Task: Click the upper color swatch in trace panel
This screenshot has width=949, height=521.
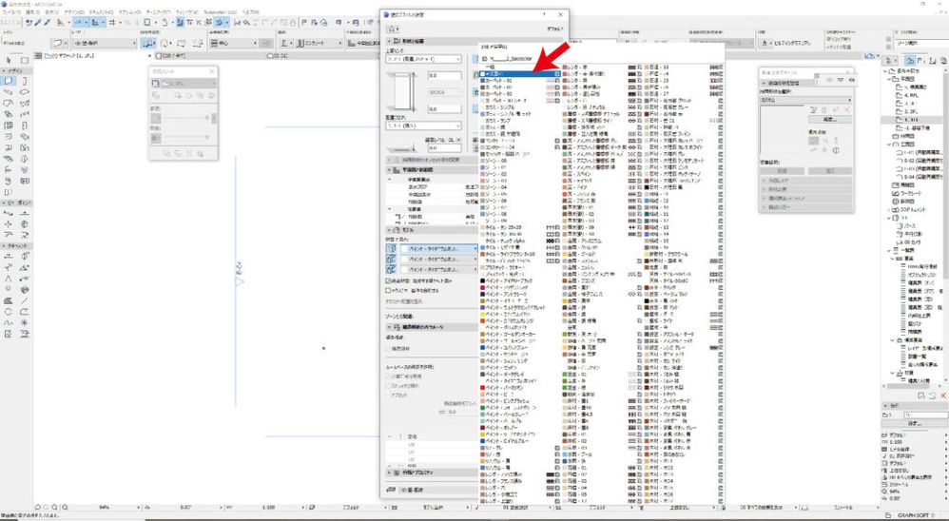Action: [156, 117]
